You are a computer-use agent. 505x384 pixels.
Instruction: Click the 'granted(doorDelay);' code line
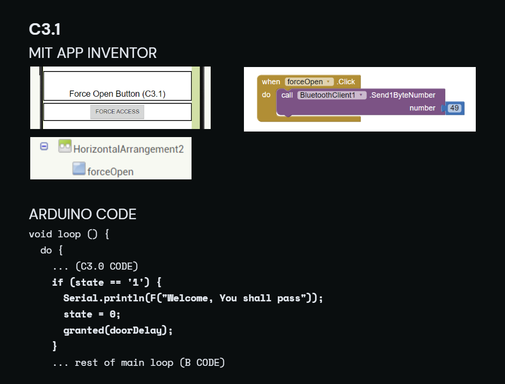tap(118, 331)
